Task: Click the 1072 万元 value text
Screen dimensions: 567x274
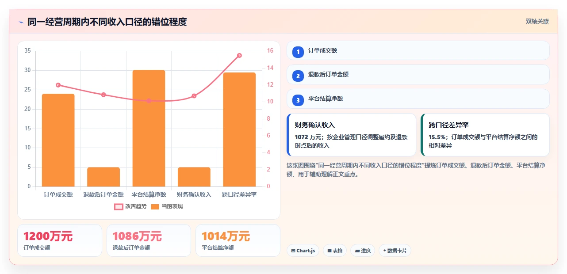Action: 309,137
